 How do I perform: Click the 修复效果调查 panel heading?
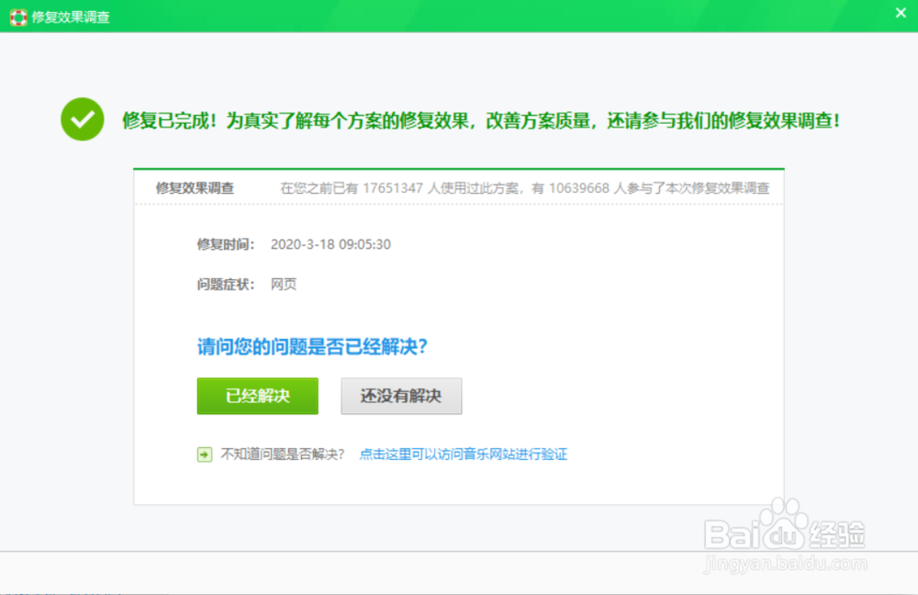point(195,188)
